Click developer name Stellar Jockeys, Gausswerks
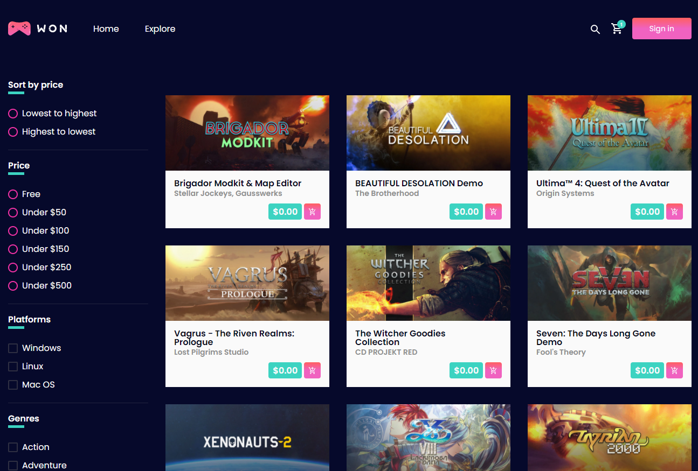The height and width of the screenshot is (471, 698). [x=228, y=194]
